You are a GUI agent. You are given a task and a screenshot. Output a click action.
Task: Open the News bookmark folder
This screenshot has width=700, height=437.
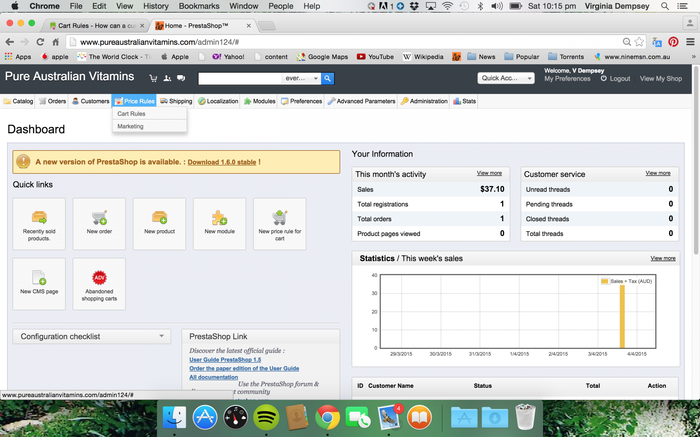click(481, 57)
